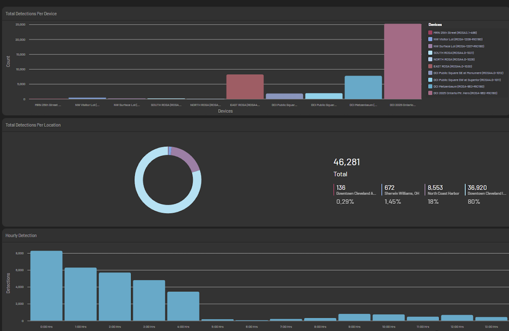Click the Hourly Detection panel title
509x331 pixels.
tap(21, 235)
